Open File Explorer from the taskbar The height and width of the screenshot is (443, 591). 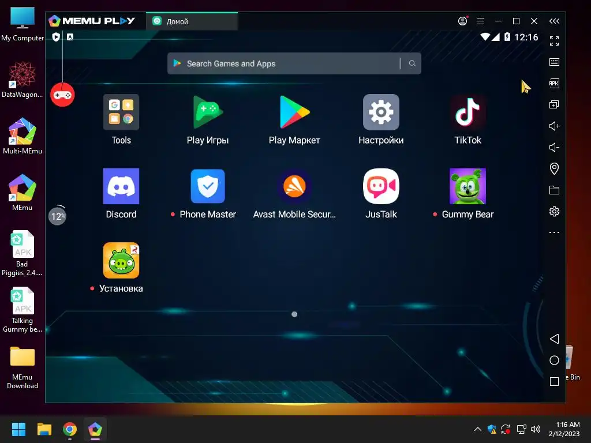[44, 429]
